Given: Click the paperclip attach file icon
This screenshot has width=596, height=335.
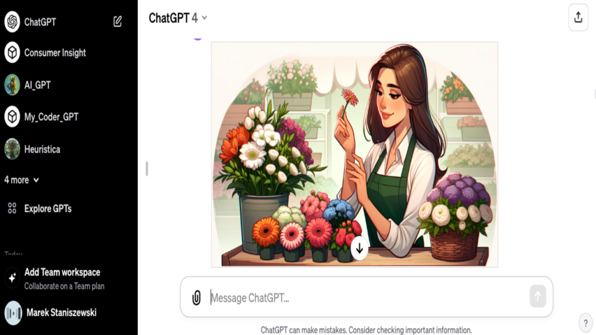Looking at the screenshot, I should (x=196, y=298).
